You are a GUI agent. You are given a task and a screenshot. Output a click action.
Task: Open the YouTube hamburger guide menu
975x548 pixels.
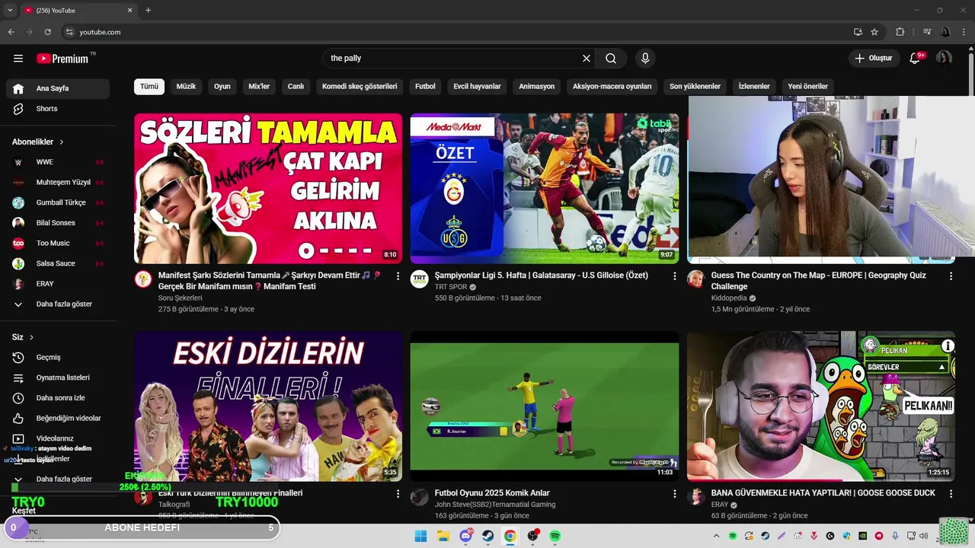coord(18,59)
